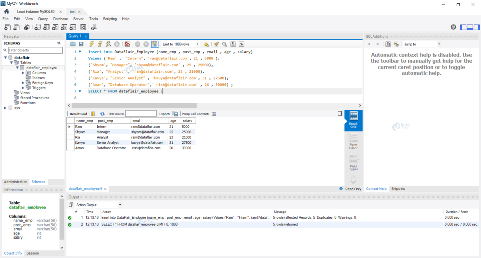
Task: Refresh schemas list icon
Action: (59, 43)
